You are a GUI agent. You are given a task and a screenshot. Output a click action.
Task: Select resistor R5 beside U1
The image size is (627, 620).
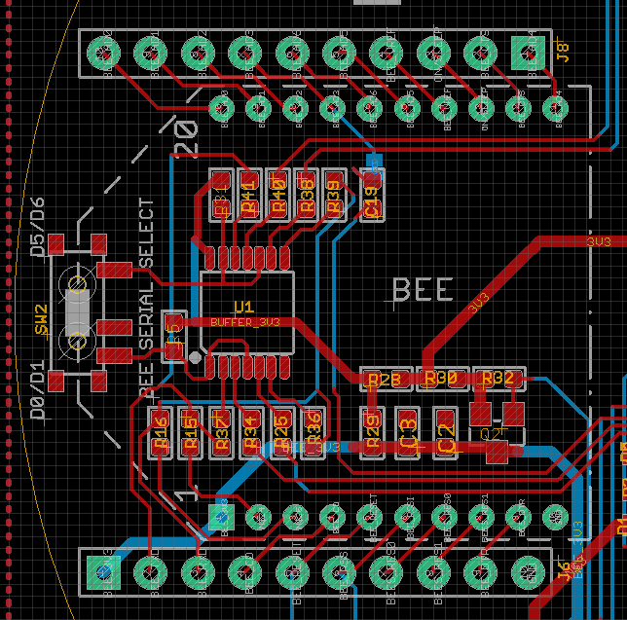(x=174, y=337)
